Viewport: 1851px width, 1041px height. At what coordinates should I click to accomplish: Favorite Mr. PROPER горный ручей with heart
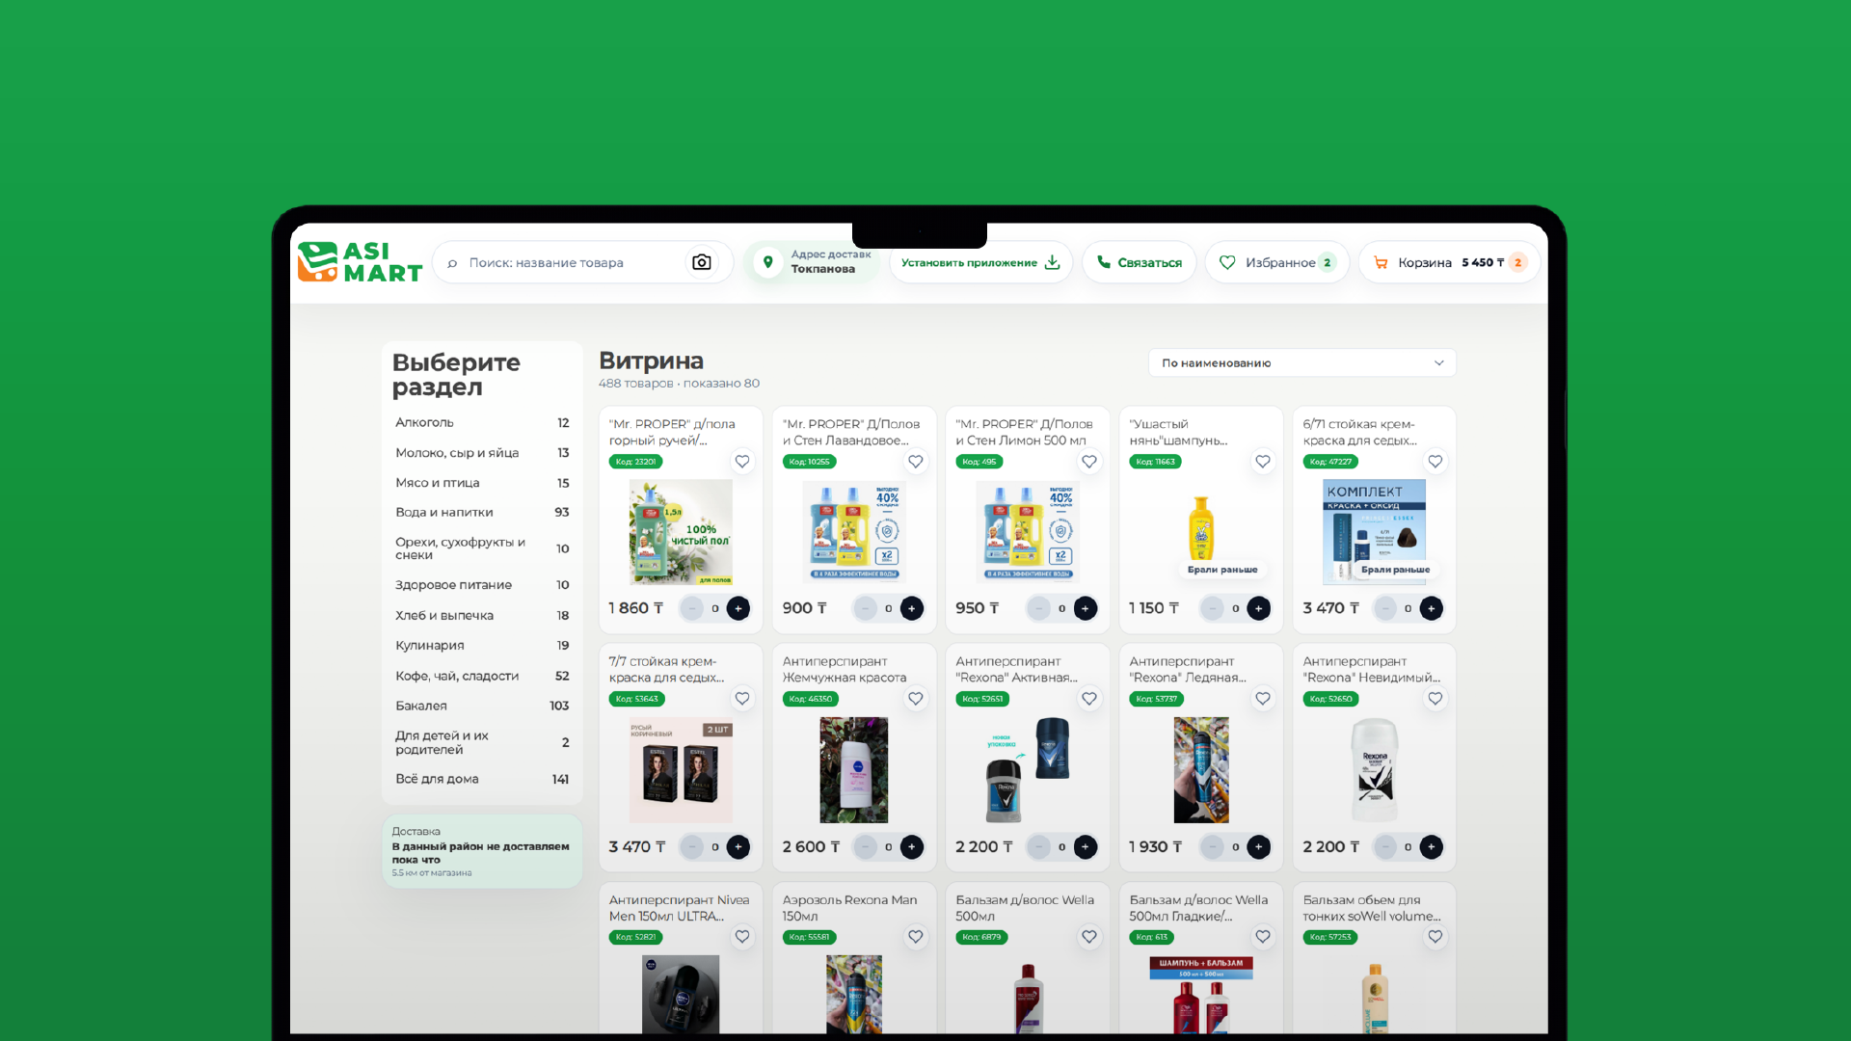[x=742, y=462]
